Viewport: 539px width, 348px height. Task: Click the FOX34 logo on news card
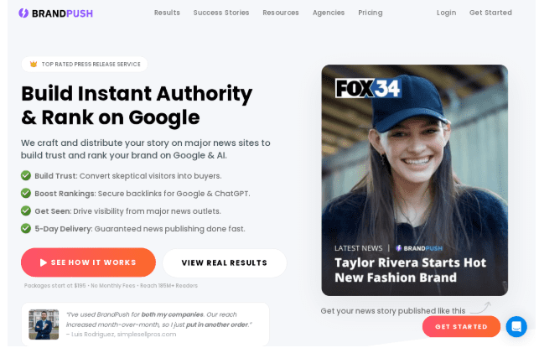368,88
